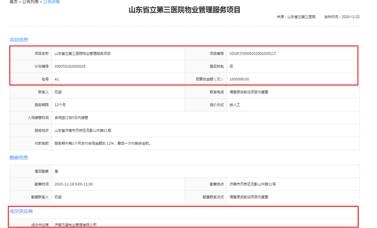Select the 勘察信息 section heading

pos(19,158)
